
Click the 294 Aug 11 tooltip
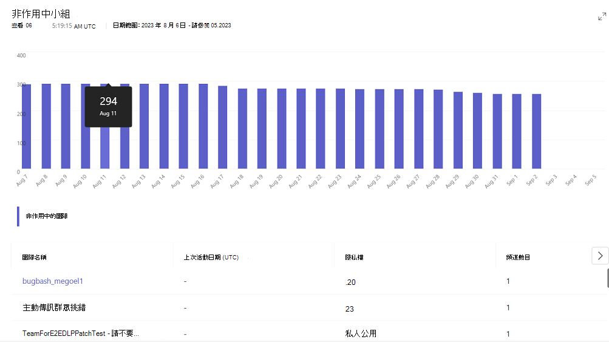(108, 106)
